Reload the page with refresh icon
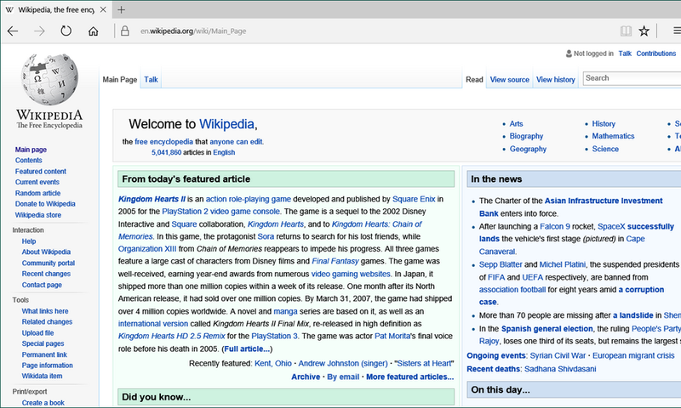Viewport: 681px width, 408px height. point(66,31)
